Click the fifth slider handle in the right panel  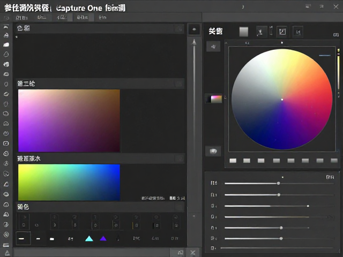tap(281, 228)
